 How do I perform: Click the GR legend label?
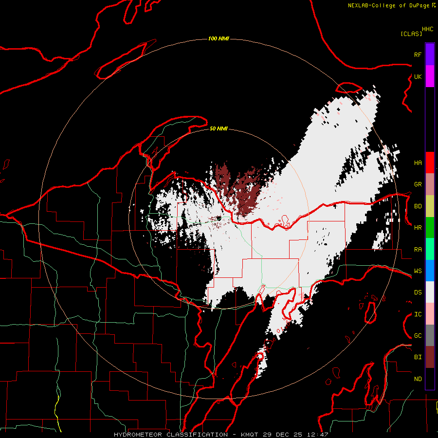[418, 184]
